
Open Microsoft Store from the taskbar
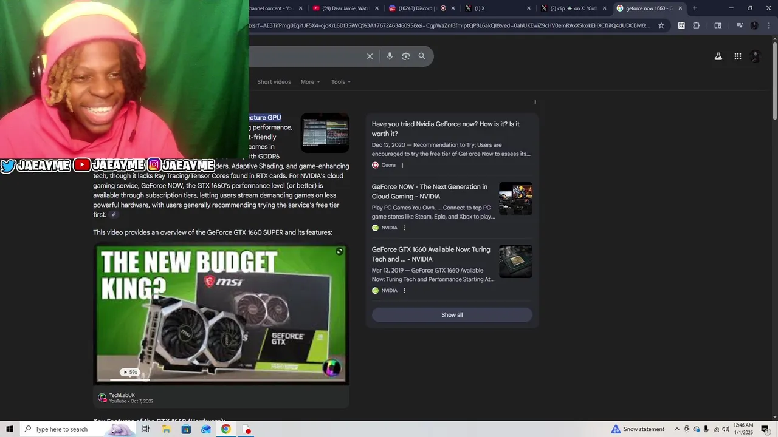186,429
